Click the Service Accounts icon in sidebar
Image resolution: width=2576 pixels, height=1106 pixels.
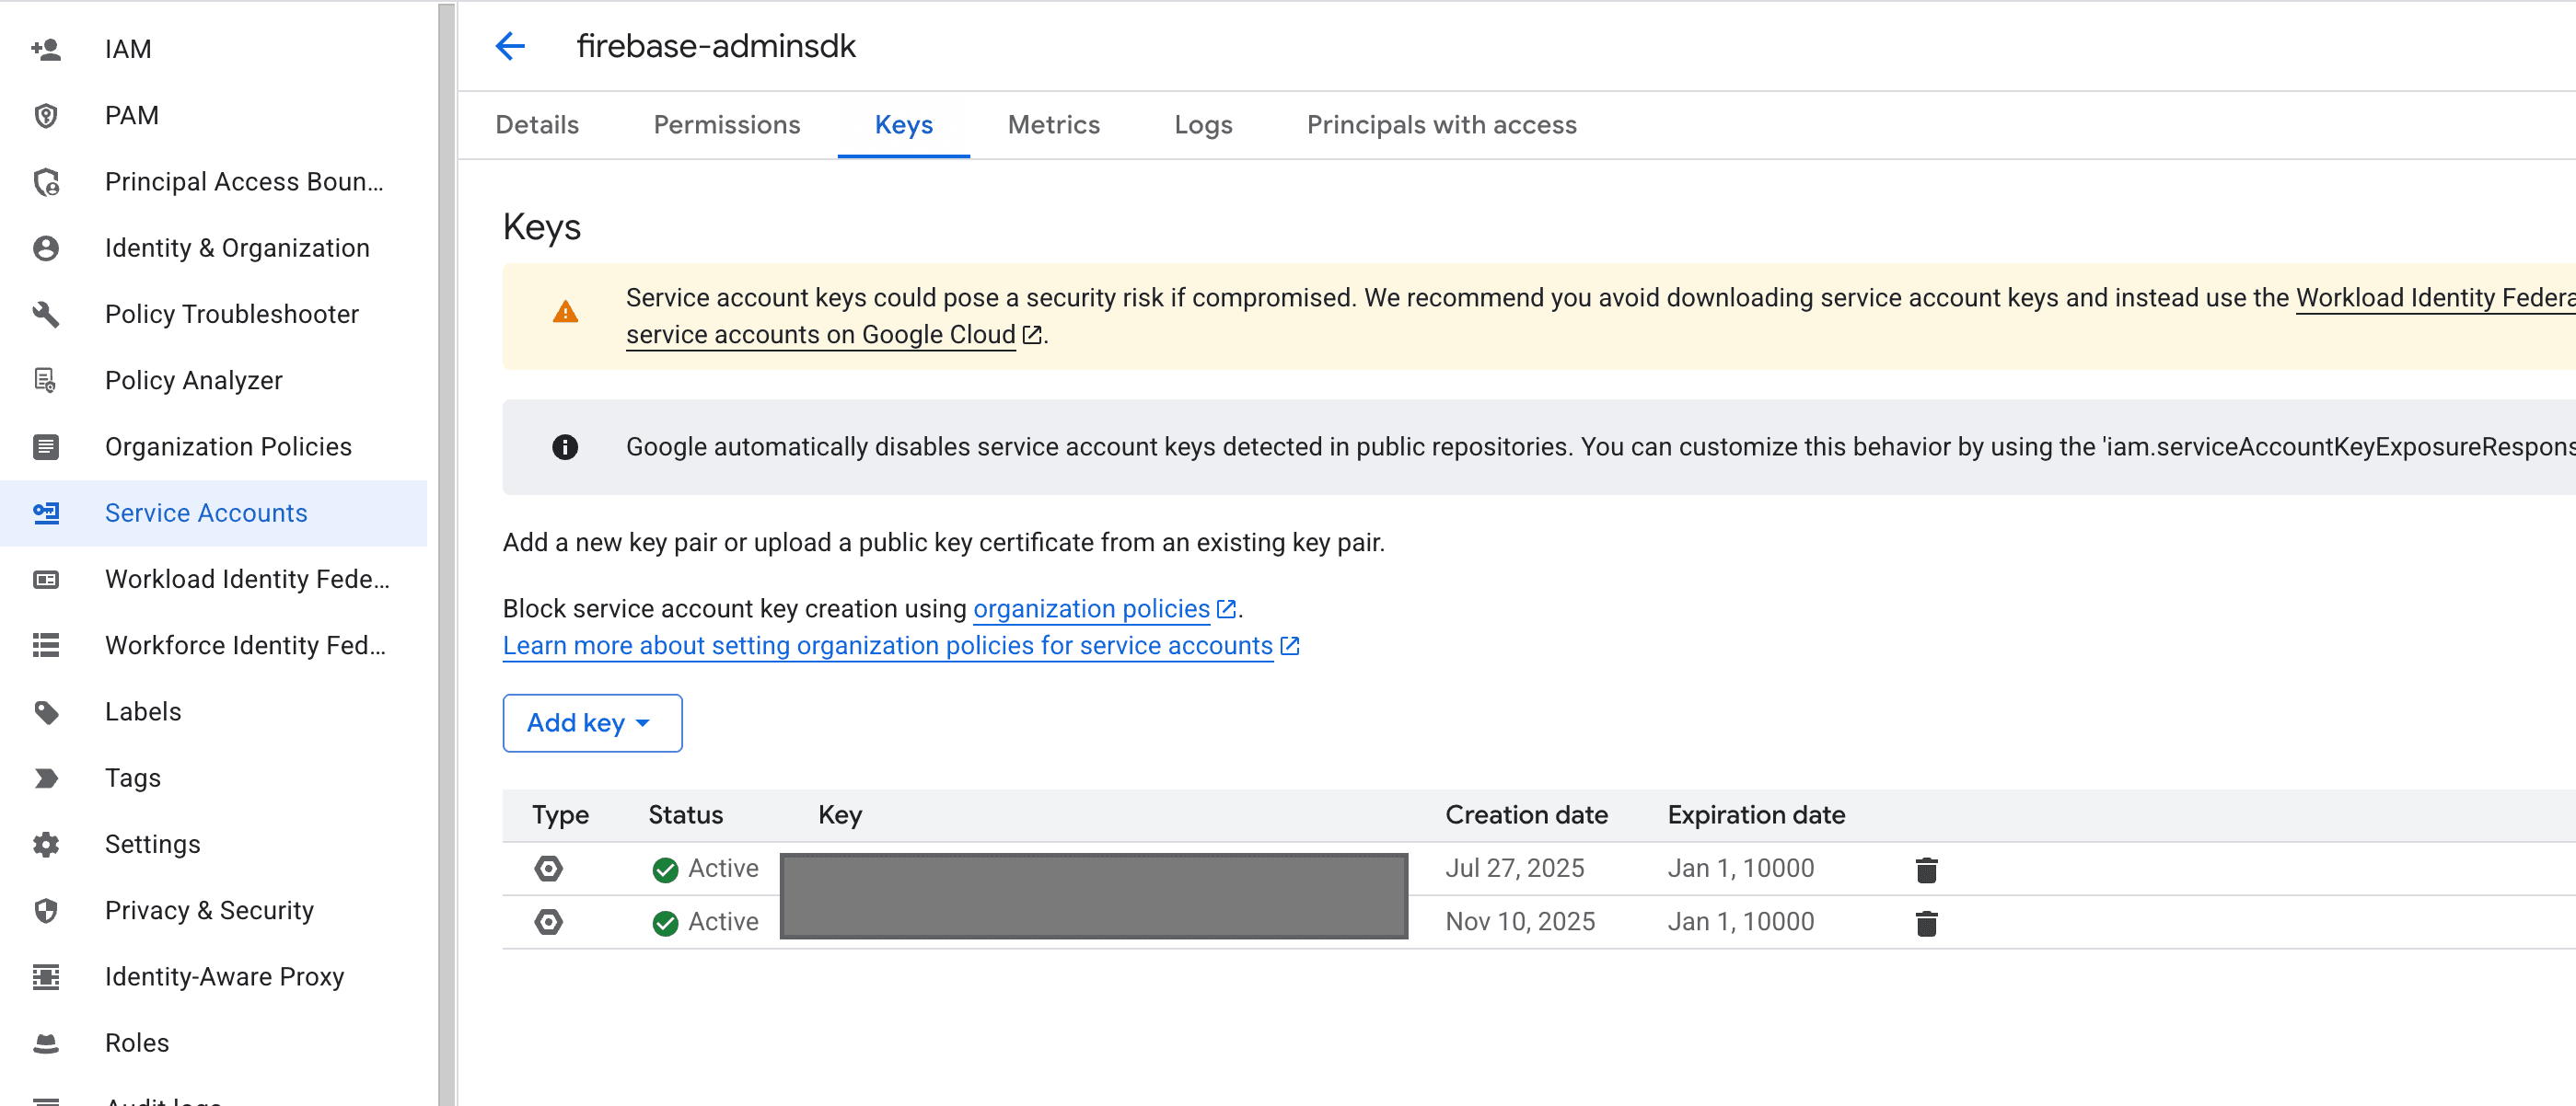(x=46, y=513)
